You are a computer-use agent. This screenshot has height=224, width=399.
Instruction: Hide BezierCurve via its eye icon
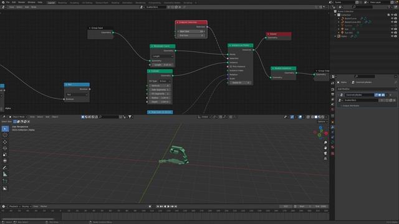click(392, 19)
